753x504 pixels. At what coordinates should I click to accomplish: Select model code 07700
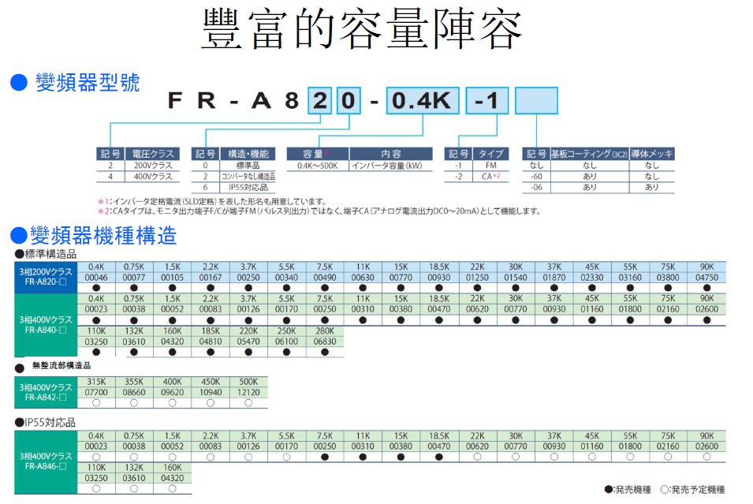(96, 393)
